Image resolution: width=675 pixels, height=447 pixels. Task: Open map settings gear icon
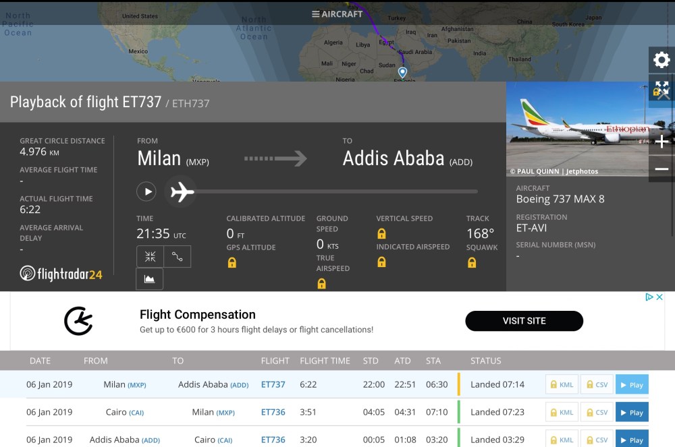coord(661,61)
